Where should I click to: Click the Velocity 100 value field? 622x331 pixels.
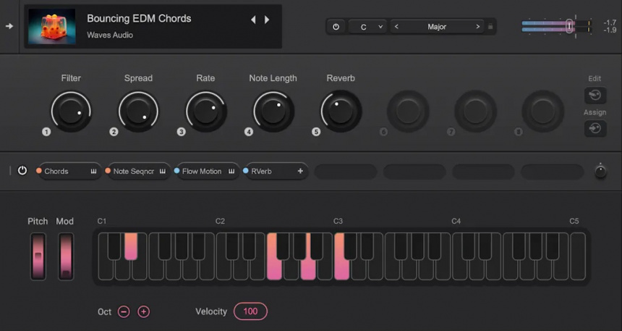point(250,311)
